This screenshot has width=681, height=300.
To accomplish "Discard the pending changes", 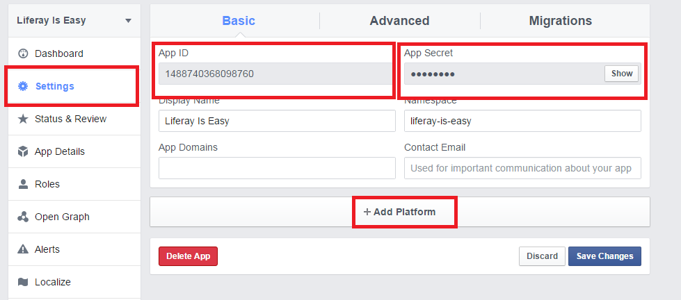I will 542,256.
